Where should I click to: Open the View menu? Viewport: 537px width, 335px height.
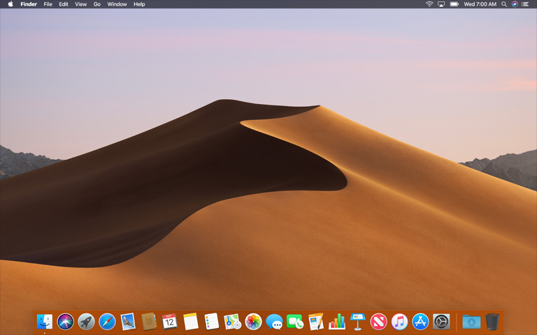[x=81, y=4]
